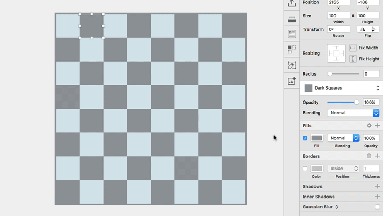Click the stacked layers icon in the side strip

[292, 19]
